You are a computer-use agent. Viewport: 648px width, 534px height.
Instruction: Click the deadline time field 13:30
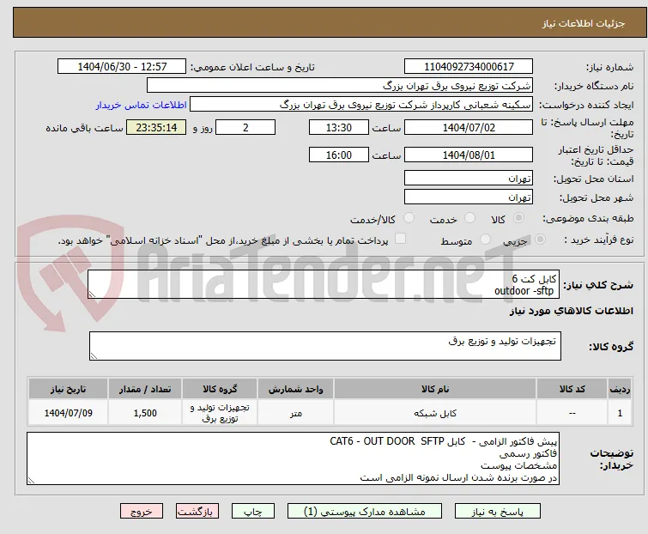coord(338,127)
